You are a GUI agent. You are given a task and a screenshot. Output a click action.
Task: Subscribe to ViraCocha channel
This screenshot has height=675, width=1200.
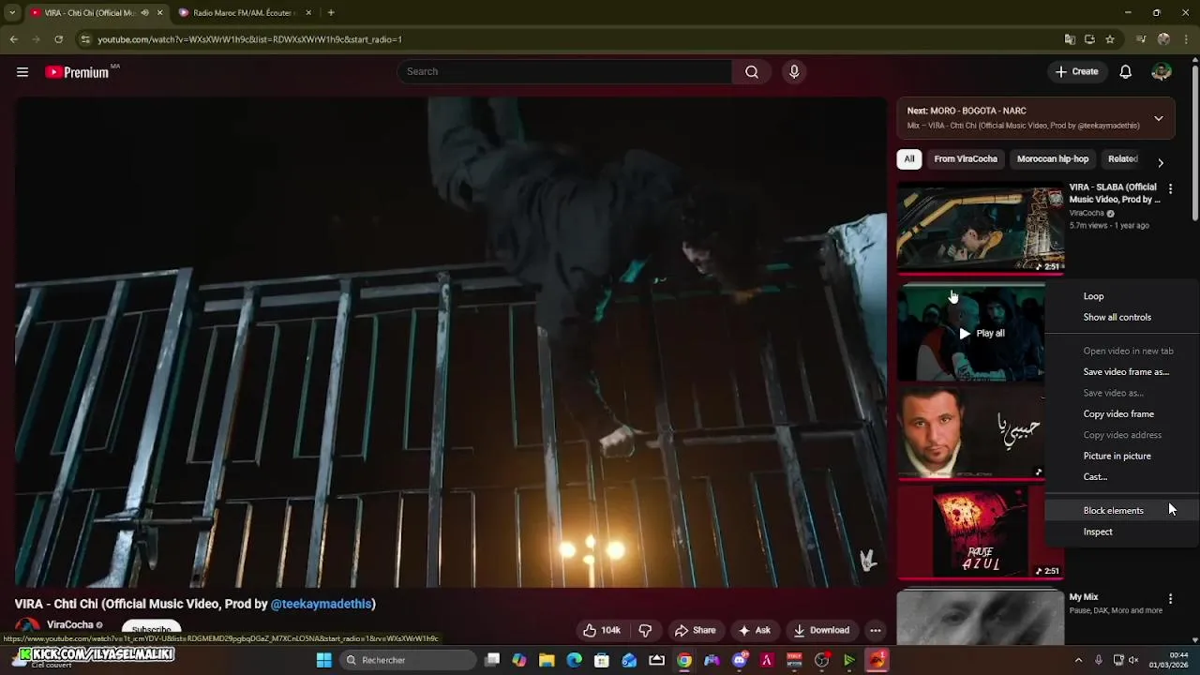(152, 630)
